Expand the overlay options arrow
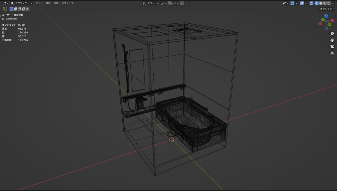 click(x=306, y=3)
